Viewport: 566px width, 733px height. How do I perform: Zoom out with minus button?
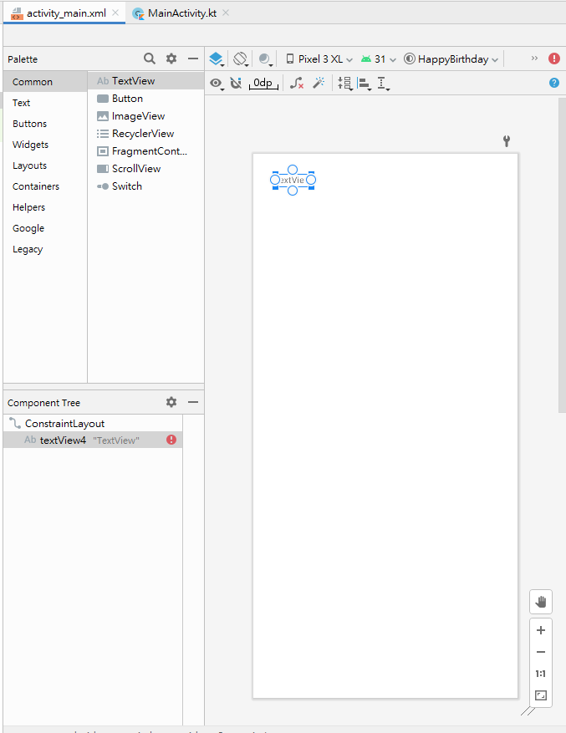click(x=541, y=652)
